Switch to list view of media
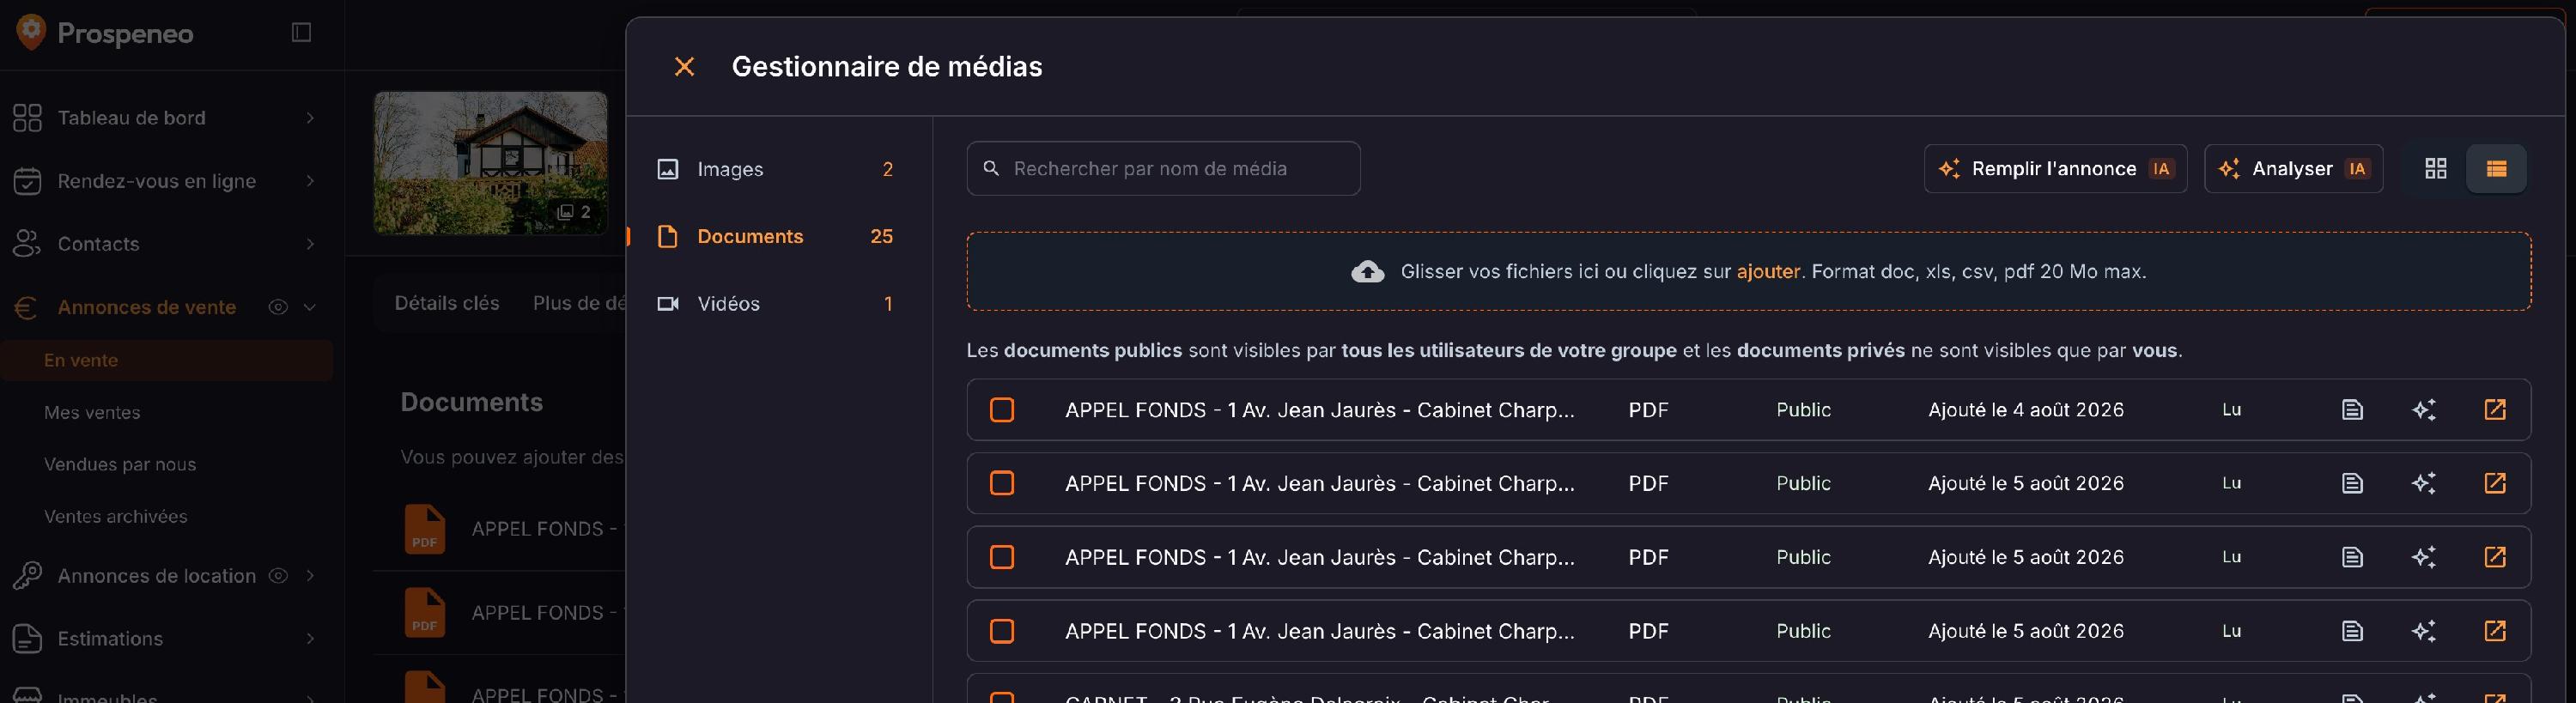Screen dimensions: 2576x703 (2496, 168)
